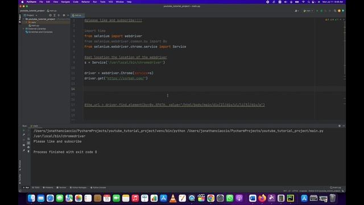Open the main run configuration dropdown
Viewport: 364px width, 205px height.
pyautogui.click(x=308, y=11)
